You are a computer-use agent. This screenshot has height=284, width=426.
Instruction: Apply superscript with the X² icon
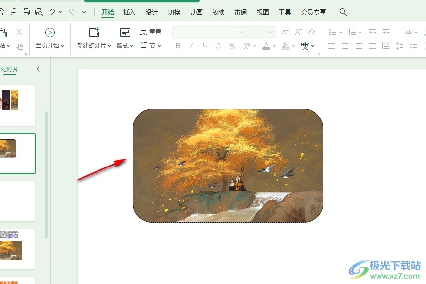coord(247,46)
